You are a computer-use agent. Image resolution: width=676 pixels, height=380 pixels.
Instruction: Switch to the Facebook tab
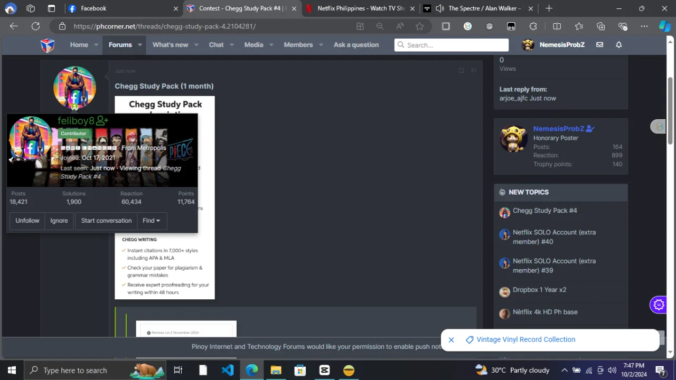[124, 8]
